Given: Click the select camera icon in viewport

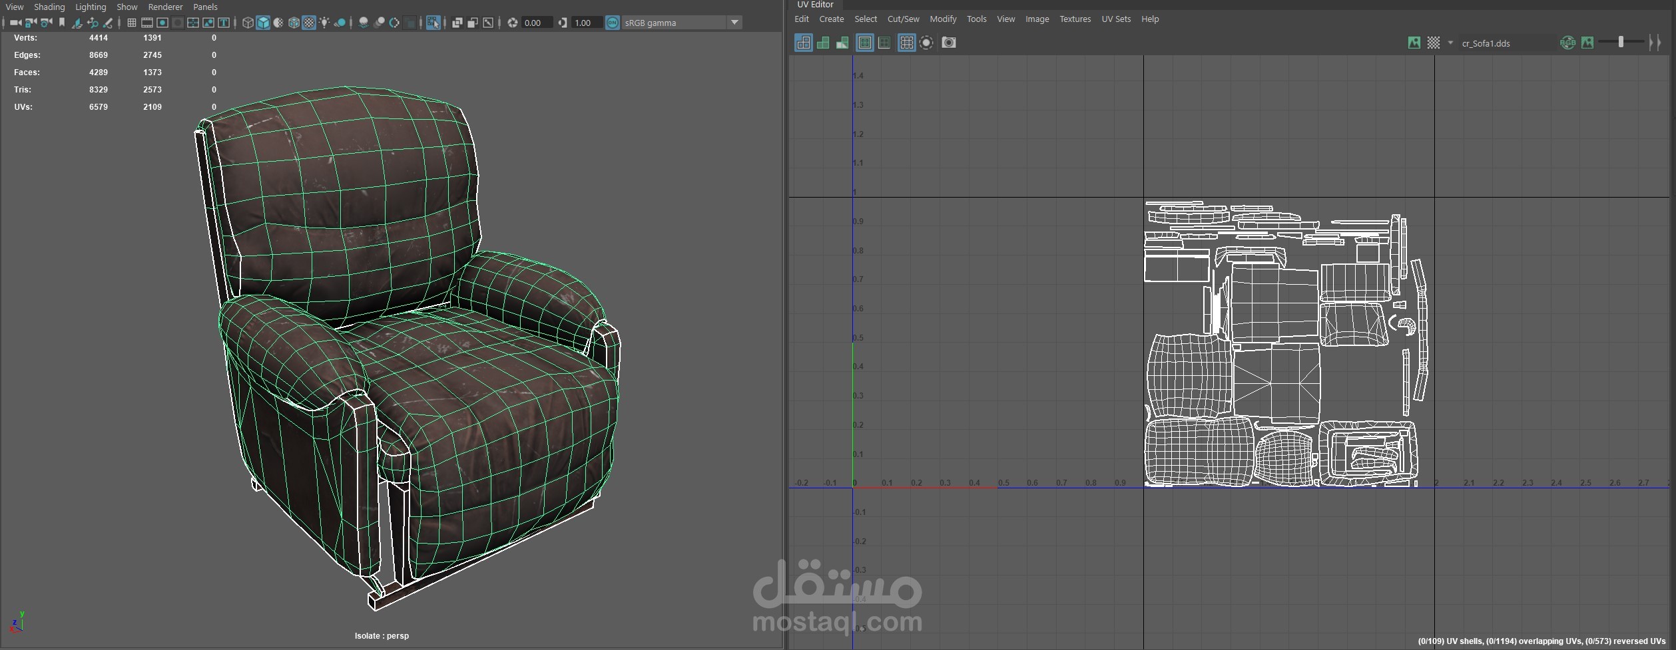Looking at the screenshot, I should point(15,23).
